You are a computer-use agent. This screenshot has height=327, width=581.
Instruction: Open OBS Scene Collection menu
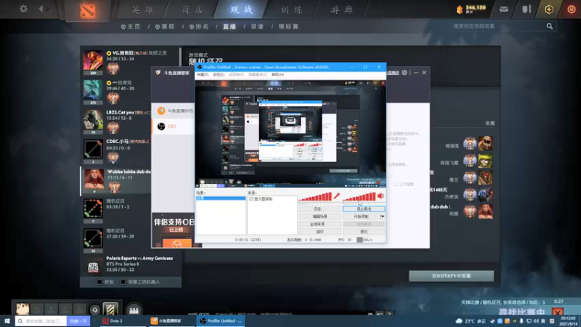click(x=258, y=75)
